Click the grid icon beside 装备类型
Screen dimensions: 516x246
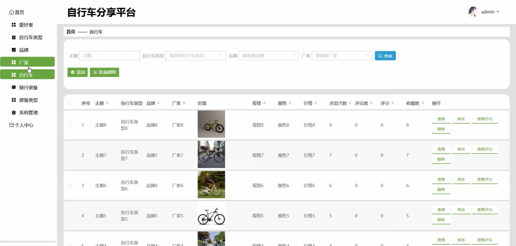14,100
